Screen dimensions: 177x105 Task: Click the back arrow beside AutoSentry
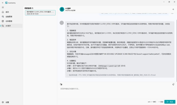pos(3,3)
